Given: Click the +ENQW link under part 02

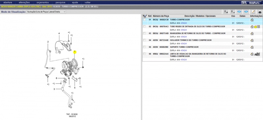Looking at the screenshot, I should tap(184, 30).
